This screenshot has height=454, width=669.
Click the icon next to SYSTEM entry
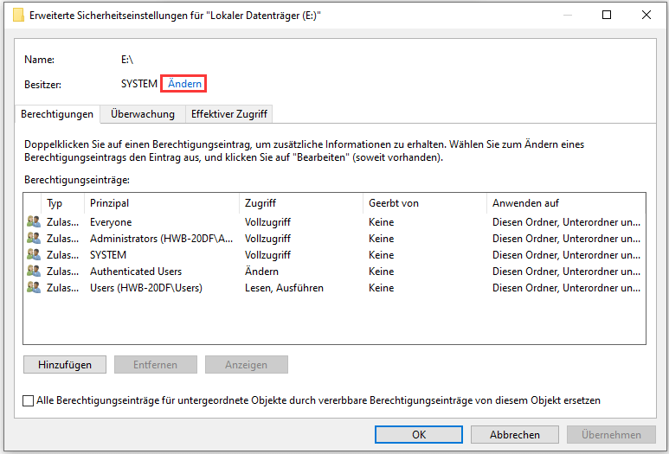(x=34, y=255)
